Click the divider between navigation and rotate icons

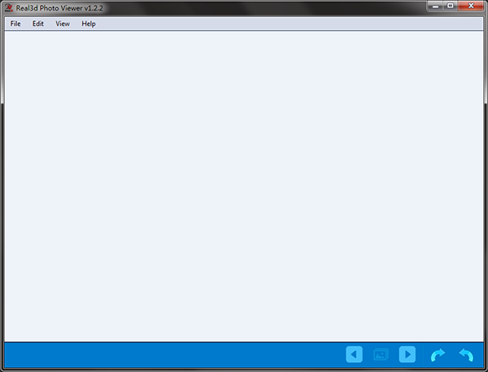423,355
